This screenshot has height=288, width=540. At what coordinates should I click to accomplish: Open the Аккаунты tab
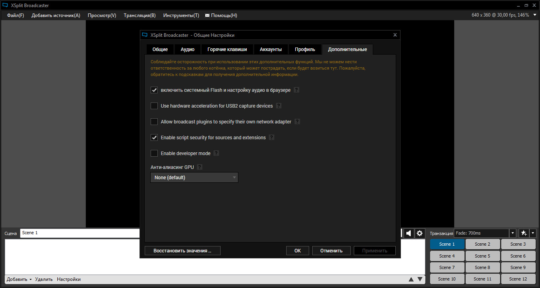pyautogui.click(x=271, y=49)
